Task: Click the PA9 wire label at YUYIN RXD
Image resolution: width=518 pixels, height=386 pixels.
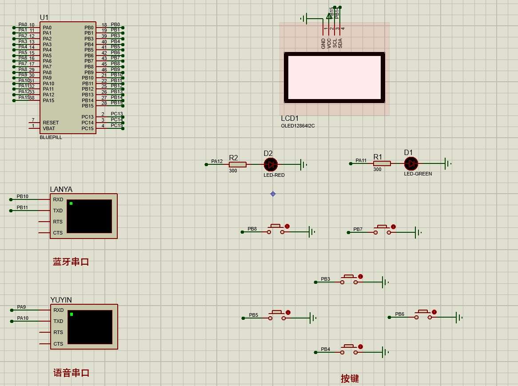Action: pyautogui.click(x=21, y=307)
